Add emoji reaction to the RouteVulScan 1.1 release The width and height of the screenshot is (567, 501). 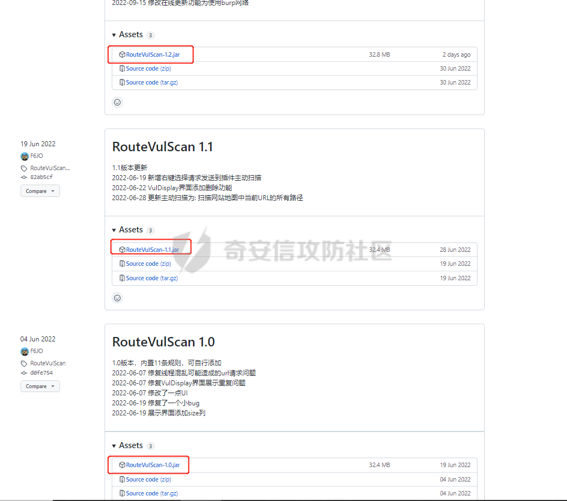tap(117, 298)
